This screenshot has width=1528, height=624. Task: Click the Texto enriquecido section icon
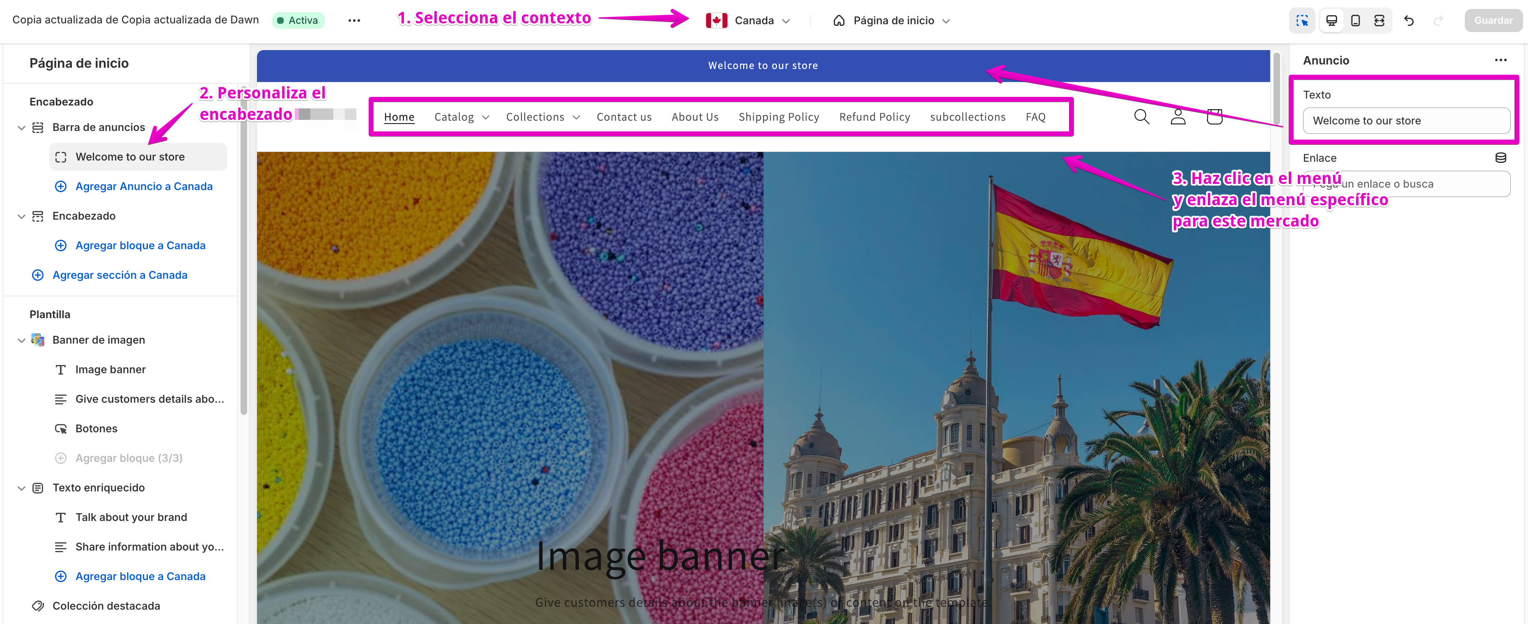click(x=37, y=488)
